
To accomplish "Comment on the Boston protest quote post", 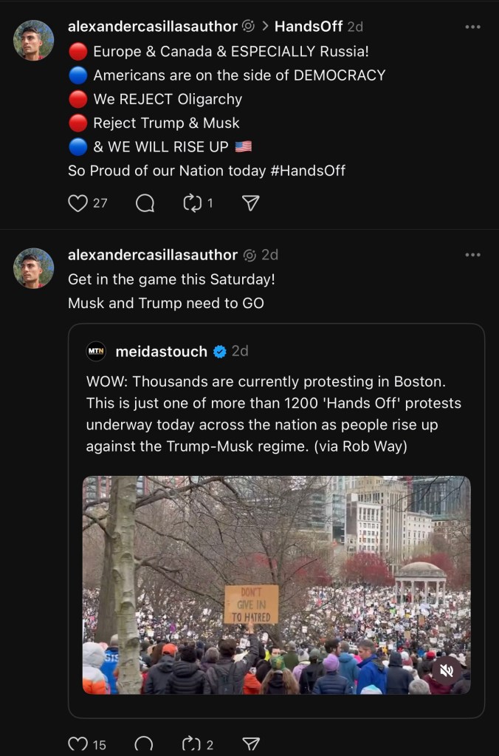I will pyautogui.click(x=145, y=744).
